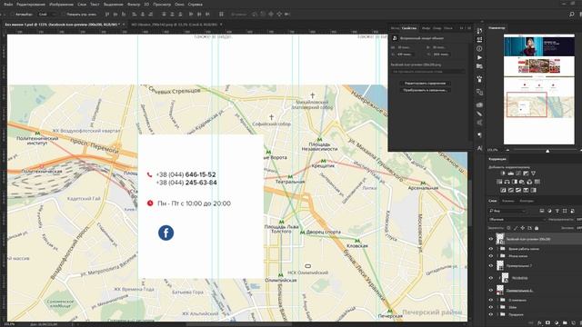Adjust the Navigator zoom slider handle
Viewport: 582px width, 327px height.
tap(547, 151)
